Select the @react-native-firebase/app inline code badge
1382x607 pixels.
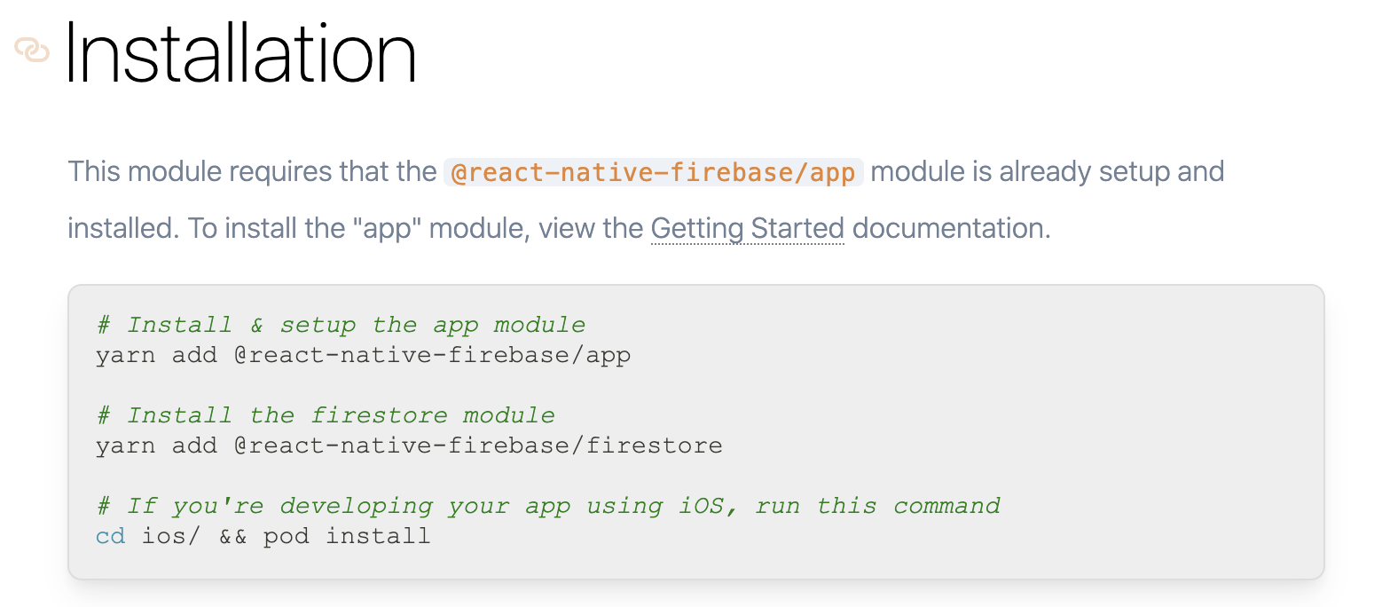[x=654, y=171]
